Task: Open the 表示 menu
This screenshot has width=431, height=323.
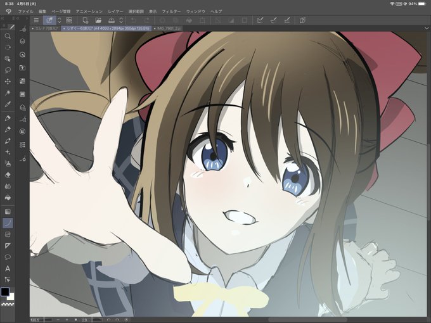Action: [x=153, y=11]
